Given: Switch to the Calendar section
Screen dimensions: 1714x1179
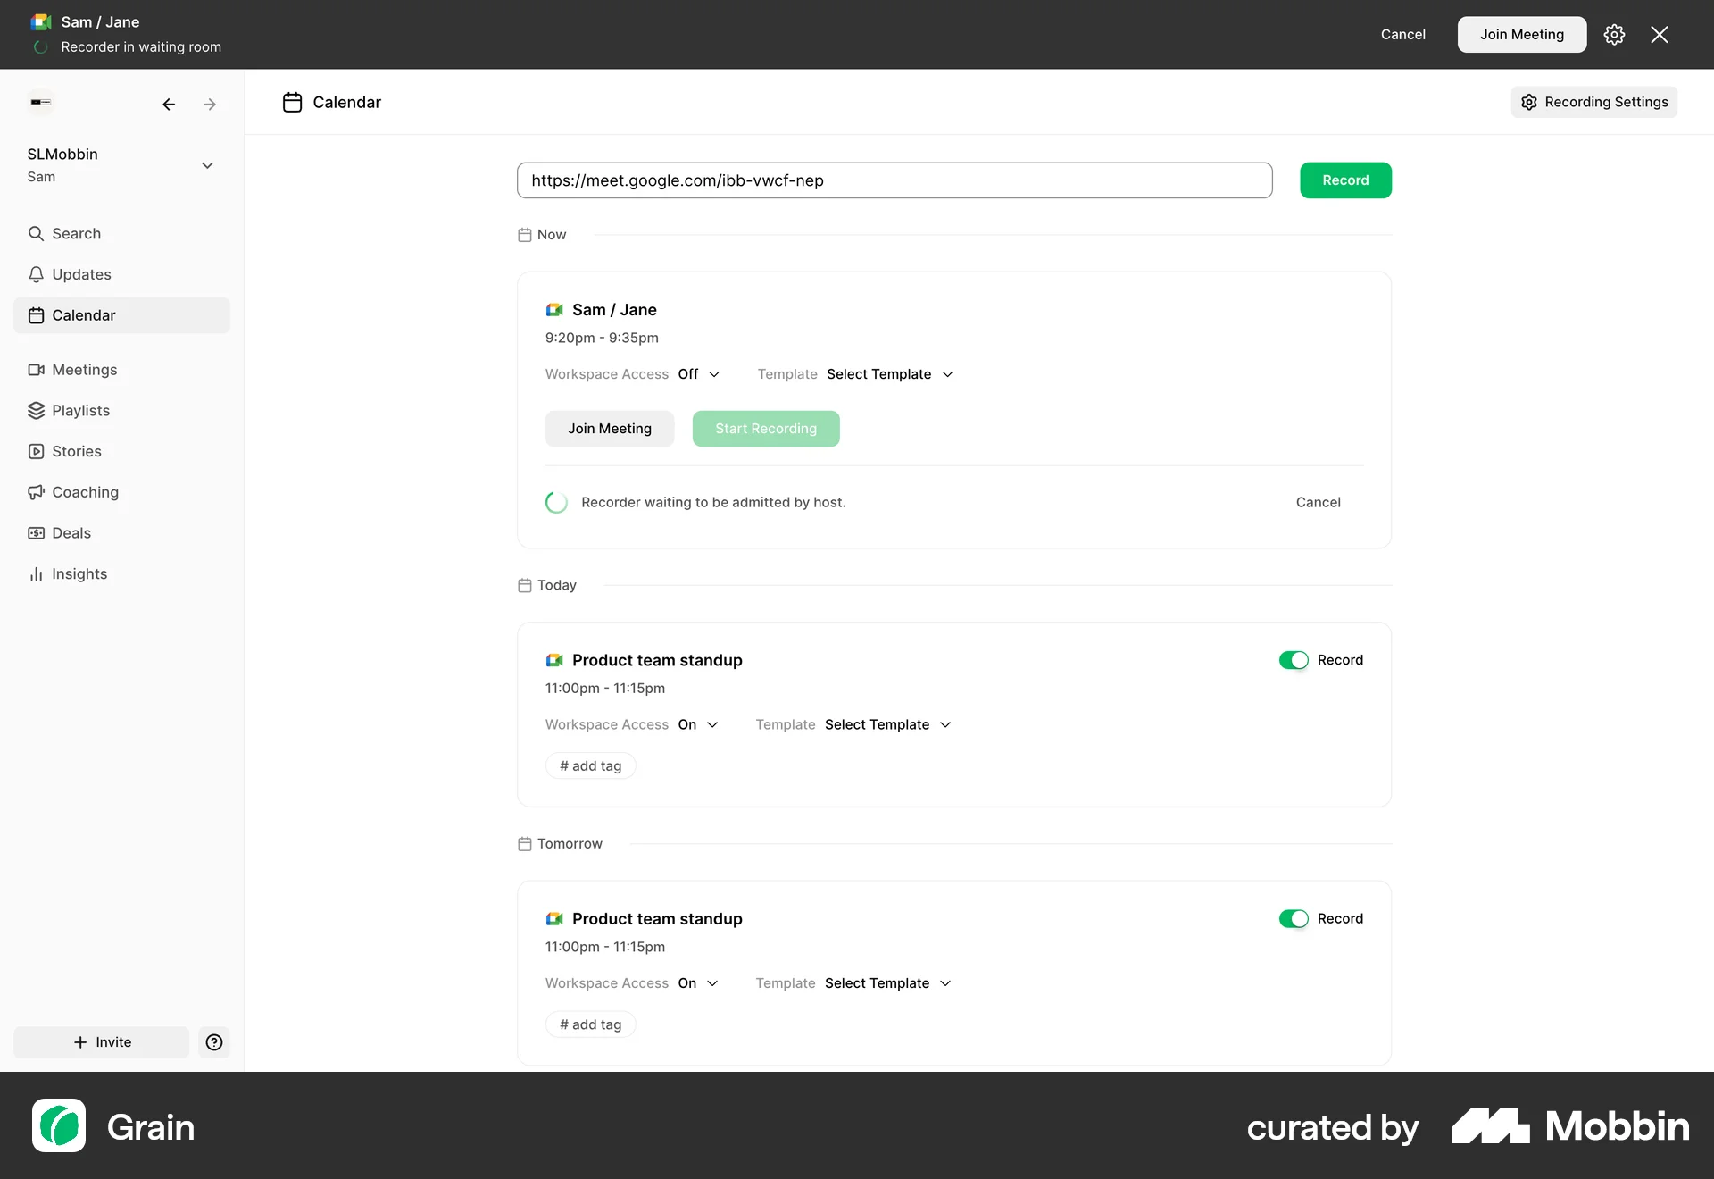Looking at the screenshot, I should coord(83,314).
